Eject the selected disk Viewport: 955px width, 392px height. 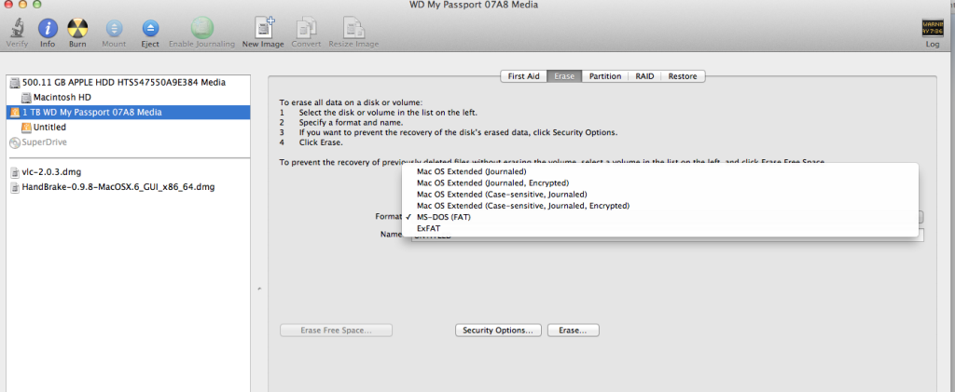click(150, 28)
